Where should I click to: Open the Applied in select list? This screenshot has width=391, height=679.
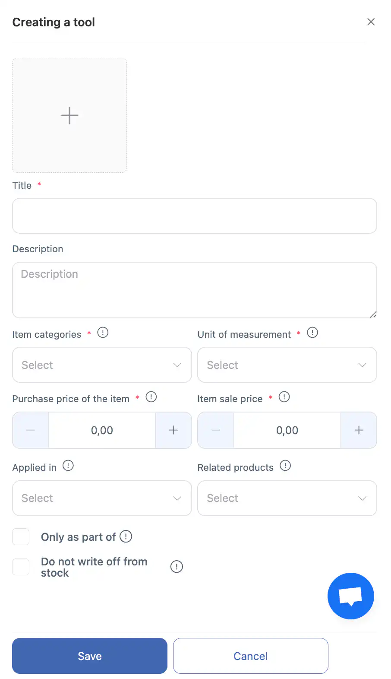point(102,498)
